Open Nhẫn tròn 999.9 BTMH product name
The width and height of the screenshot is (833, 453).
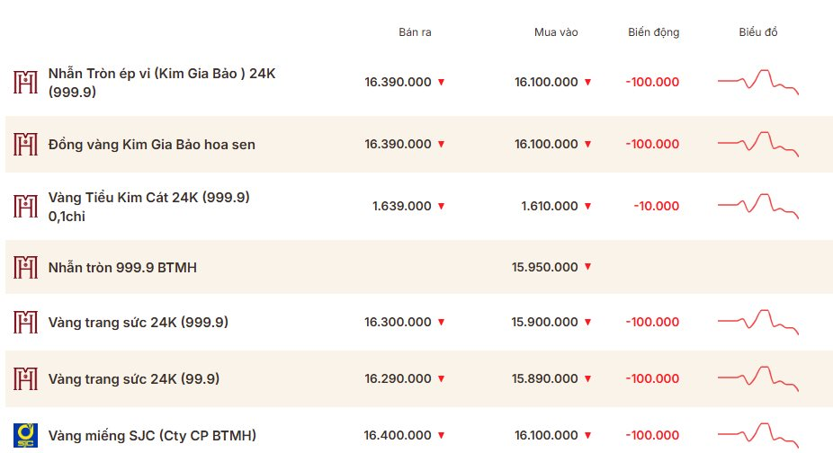coord(122,267)
